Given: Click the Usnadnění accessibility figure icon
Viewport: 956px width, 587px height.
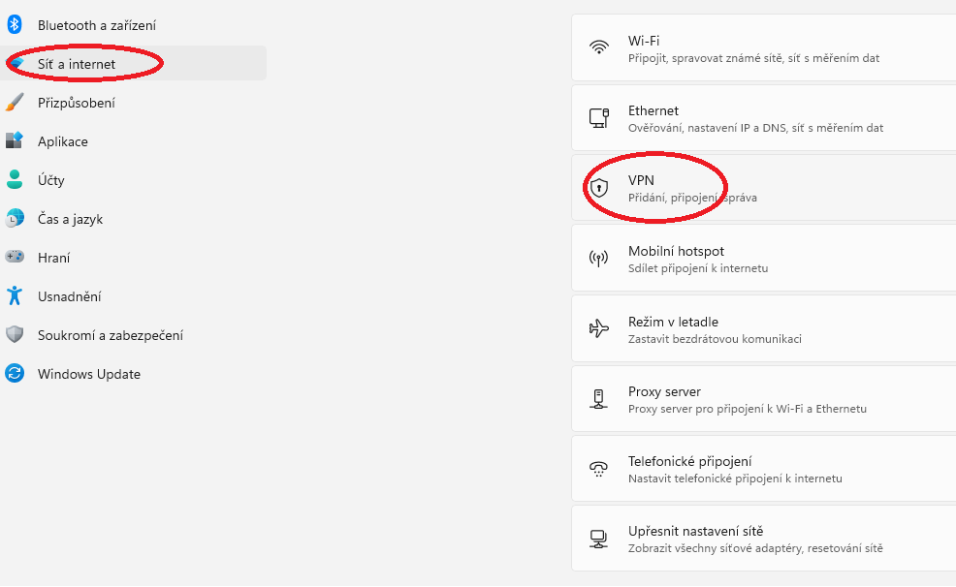Looking at the screenshot, I should point(15,296).
